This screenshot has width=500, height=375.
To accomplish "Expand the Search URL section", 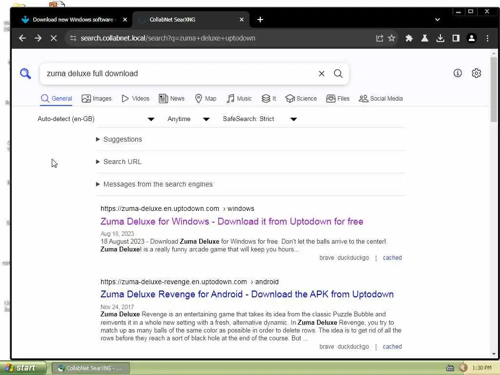I will coord(119,162).
